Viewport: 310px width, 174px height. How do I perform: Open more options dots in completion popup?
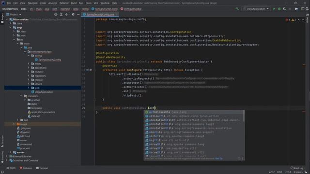point(243,159)
